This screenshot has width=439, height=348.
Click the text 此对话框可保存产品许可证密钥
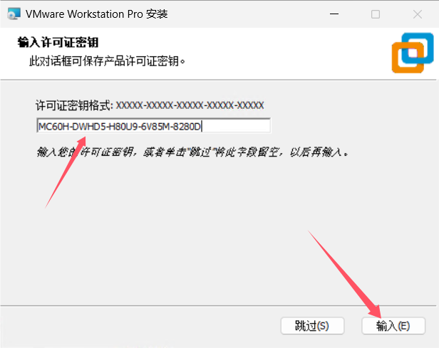(x=107, y=61)
